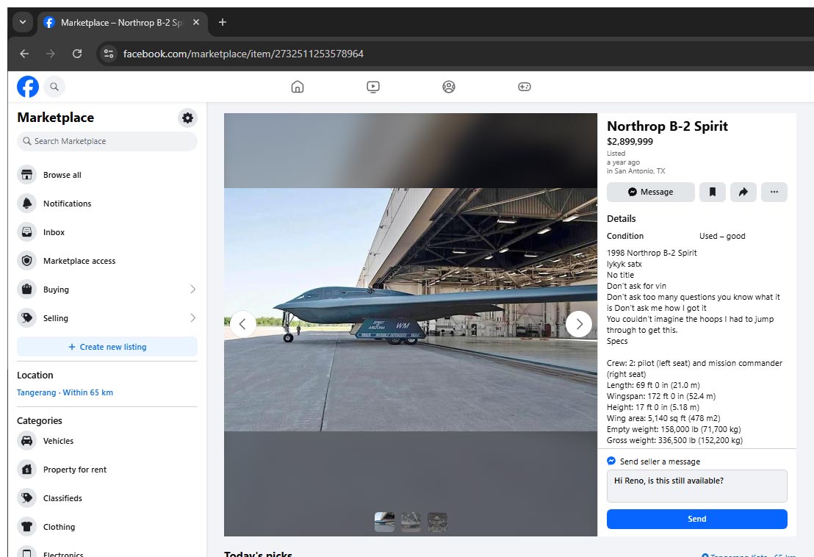Click 'Wingspan: 172 ft 0 in' spec line

(661, 396)
